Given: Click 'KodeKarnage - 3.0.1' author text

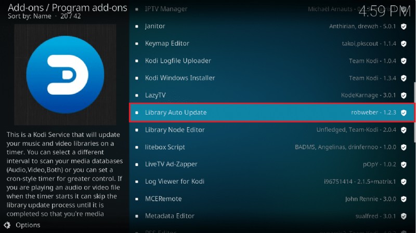Looking at the screenshot, I should [369, 95].
